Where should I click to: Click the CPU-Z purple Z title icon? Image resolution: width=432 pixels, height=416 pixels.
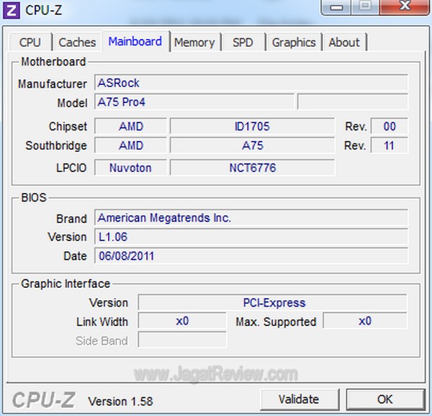(11, 11)
